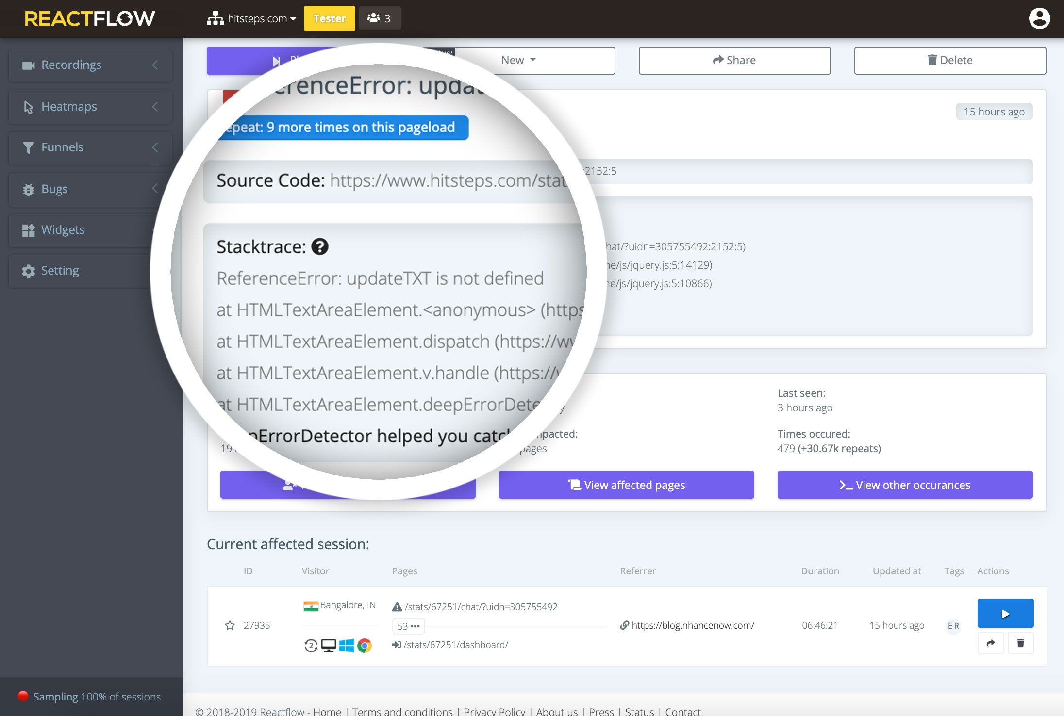Click the Windows OS icon
1064x716 pixels.
pyautogui.click(x=347, y=645)
